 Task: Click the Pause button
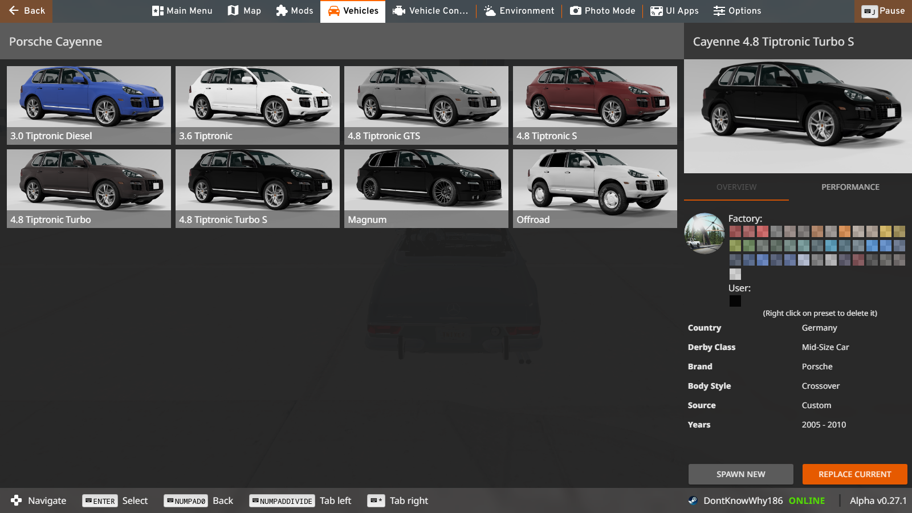pyautogui.click(x=883, y=11)
